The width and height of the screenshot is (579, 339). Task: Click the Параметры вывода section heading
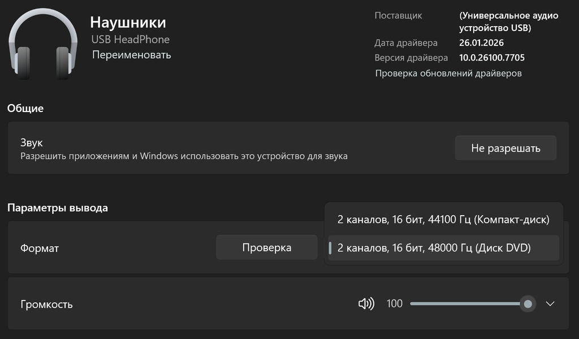[x=58, y=208]
